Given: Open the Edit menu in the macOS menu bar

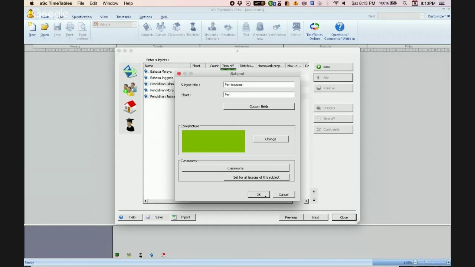Looking at the screenshot, I should coord(93,3).
